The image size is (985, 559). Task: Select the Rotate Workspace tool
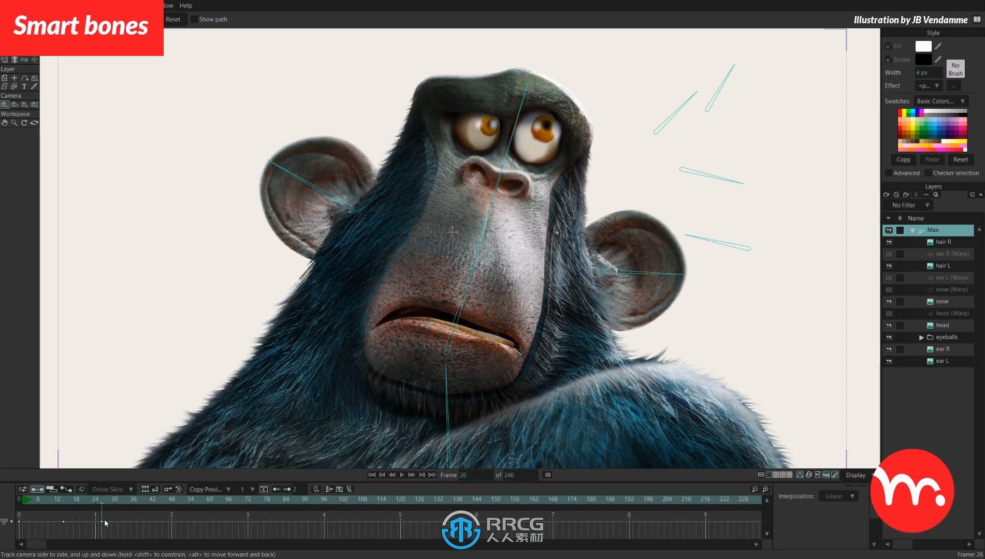(24, 123)
